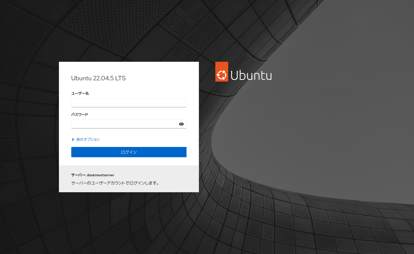Click the white Ubuntu wordmark text
The image size is (414, 254).
pos(251,75)
